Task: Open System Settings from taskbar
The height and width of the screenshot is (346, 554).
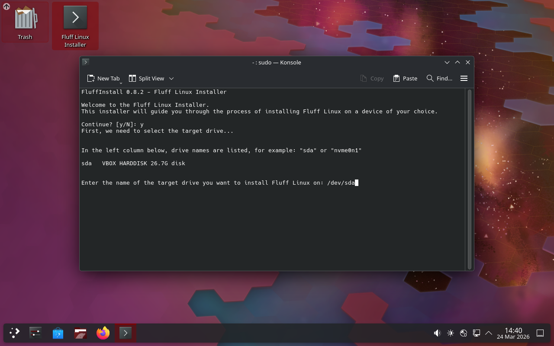Action: 35,333
